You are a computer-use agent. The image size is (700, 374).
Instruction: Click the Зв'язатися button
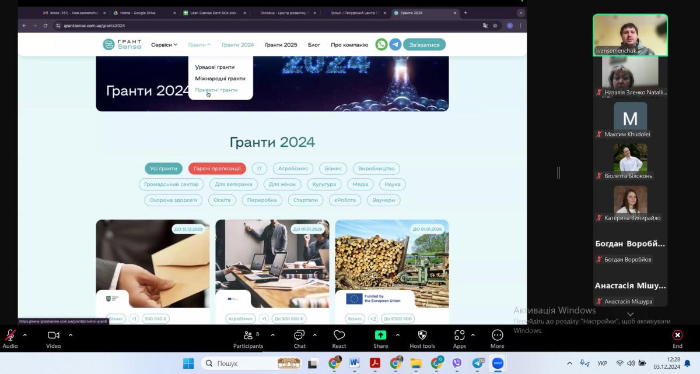coord(424,45)
